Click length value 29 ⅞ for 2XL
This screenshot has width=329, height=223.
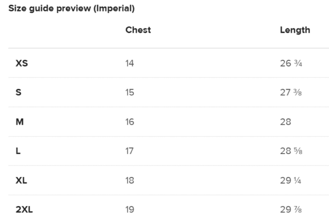click(x=291, y=209)
